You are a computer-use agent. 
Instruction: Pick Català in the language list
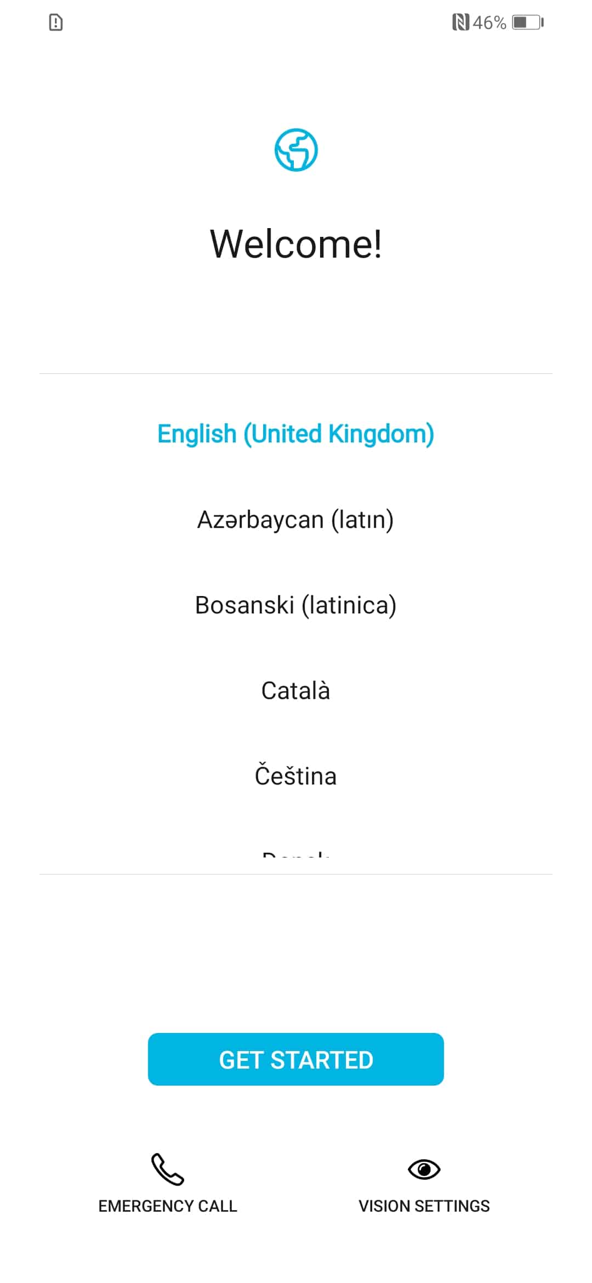[296, 690]
